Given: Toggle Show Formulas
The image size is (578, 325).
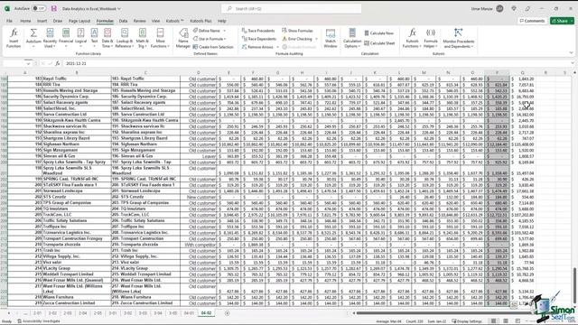Looking at the screenshot, I should 297,31.
